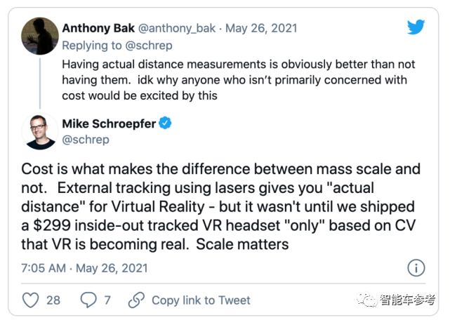Viewport: 450px width, 320px height.
Task: Click the 7 replies count
Action: [107, 300]
